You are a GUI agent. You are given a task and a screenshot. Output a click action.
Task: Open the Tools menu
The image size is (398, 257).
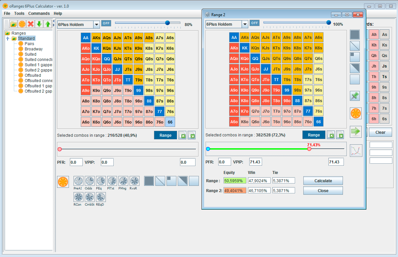coord(19,14)
